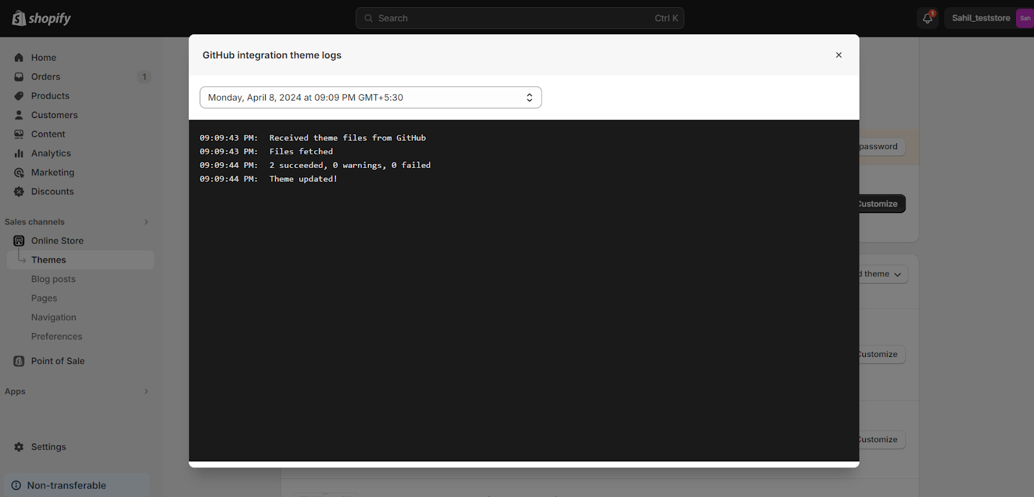Select Online Store channel
This screenshot has width=1034, height=497.
click(58, 241)
